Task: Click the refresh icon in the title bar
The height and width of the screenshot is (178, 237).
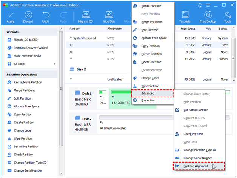Action: [200, 5]
